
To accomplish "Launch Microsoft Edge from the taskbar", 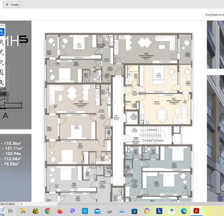I will click(x=184, y=211).
